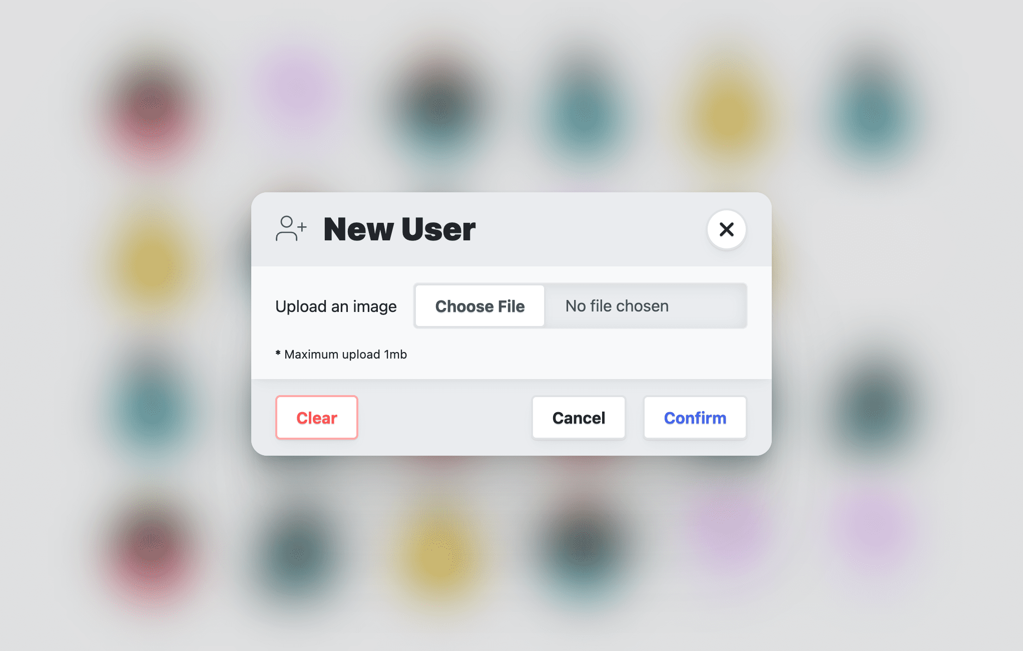
Task: Click the add user icon
Action: tap(292, 228)
